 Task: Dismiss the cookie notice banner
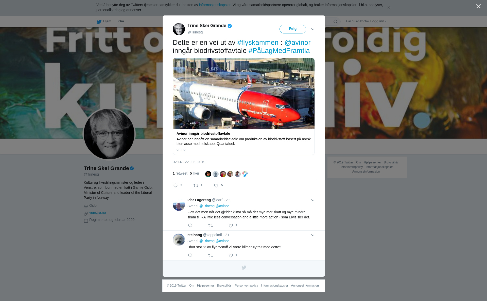(389, 8)
